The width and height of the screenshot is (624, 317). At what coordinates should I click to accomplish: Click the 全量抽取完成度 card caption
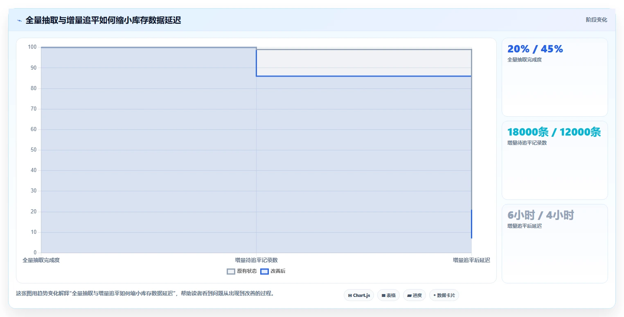[x=524, y=60]
